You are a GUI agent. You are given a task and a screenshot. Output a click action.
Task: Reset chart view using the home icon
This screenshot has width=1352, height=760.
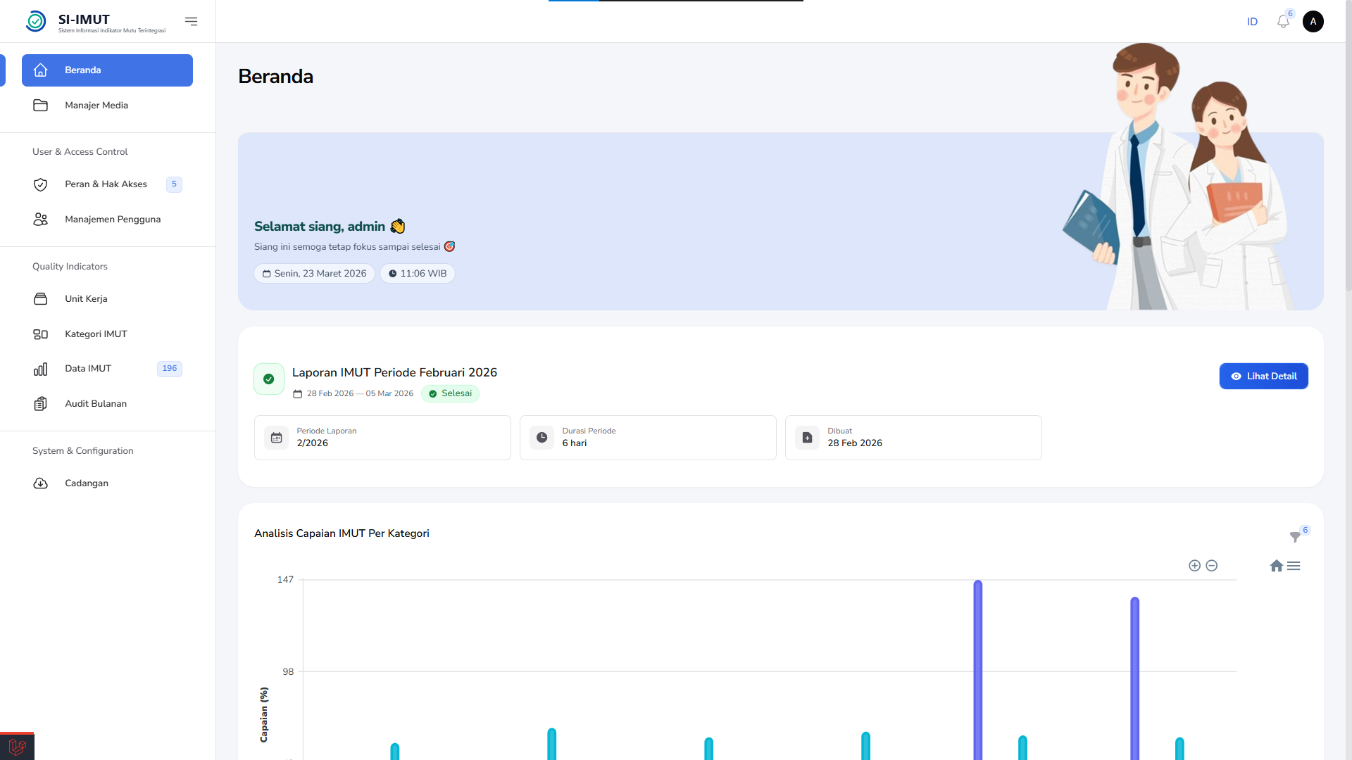[1276, 566]
